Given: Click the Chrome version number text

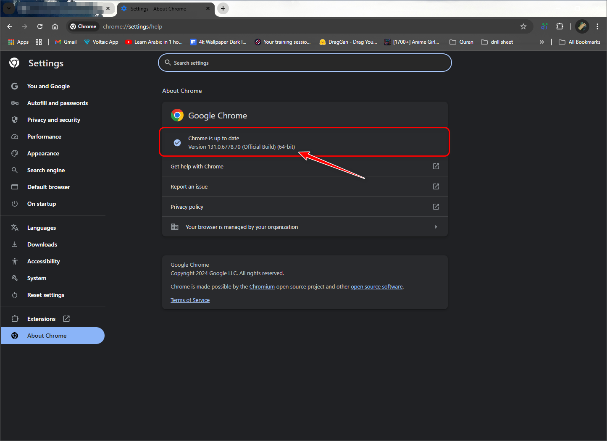Looking at the screenshot, I should [242, 147].
